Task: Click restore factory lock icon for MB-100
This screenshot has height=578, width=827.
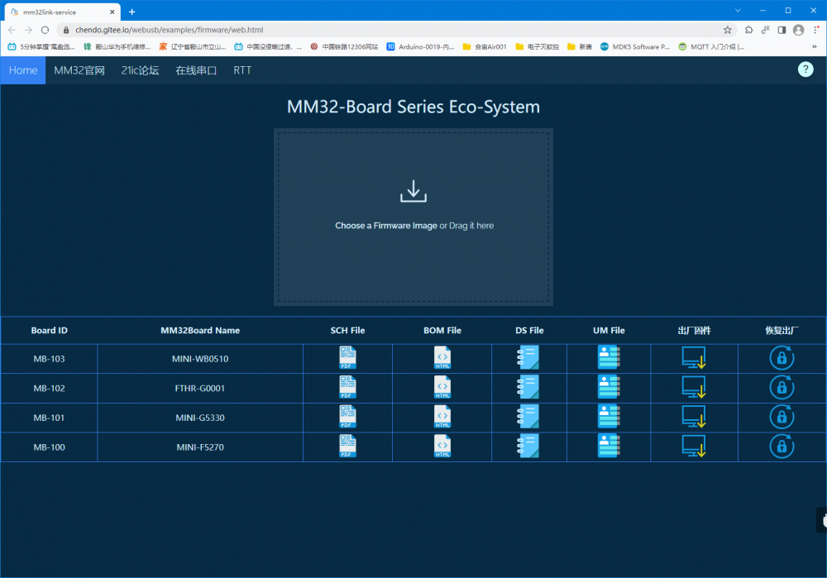Action: coord(782,447)
